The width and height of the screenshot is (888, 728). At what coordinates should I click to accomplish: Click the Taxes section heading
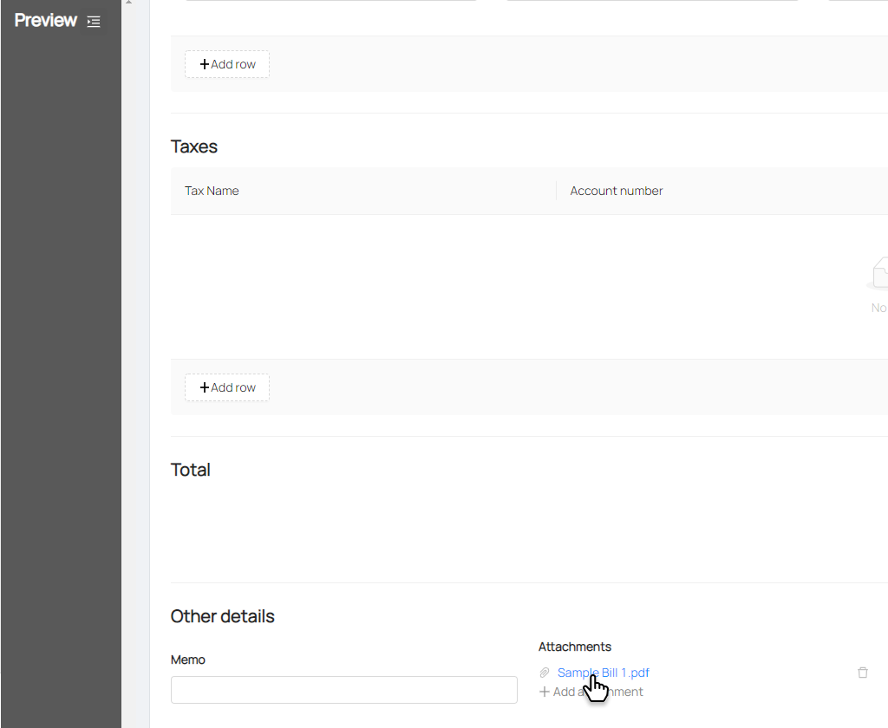[x=194, y=146]
